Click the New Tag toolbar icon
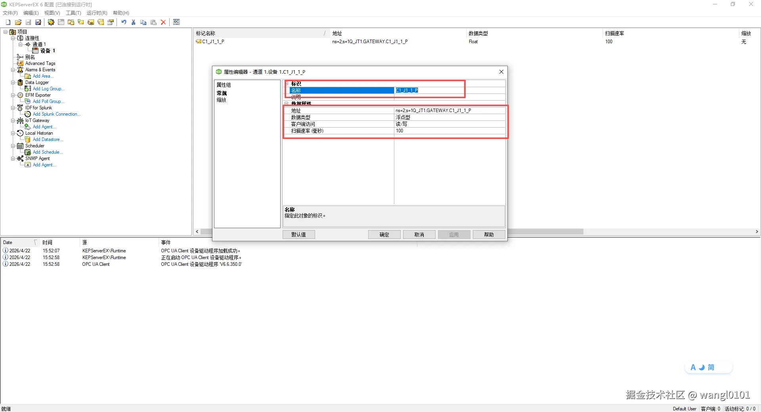Viewport: 761px width, 412px height. tap(81, 22)
